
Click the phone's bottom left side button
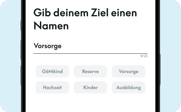[21, 75]
